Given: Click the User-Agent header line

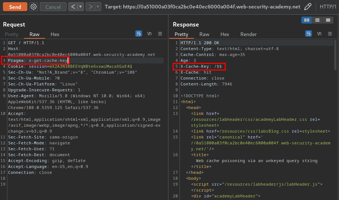Looking at the screenshot, I should coord(76,102).
